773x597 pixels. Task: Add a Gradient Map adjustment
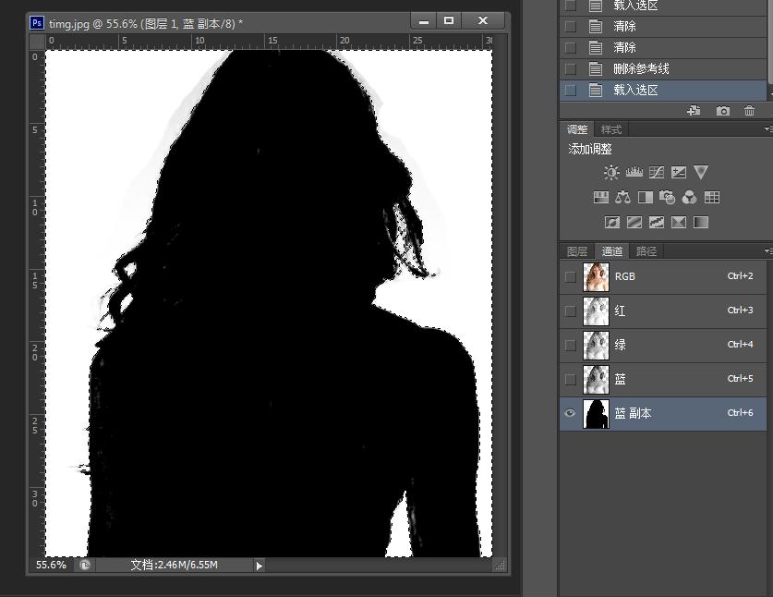point(676,222)
